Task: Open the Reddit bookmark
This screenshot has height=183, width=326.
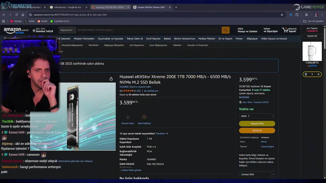Action: click(x=42, y=21)
